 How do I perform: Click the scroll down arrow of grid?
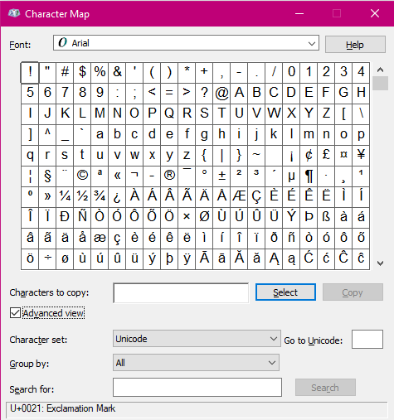click(x=380, y=263)
